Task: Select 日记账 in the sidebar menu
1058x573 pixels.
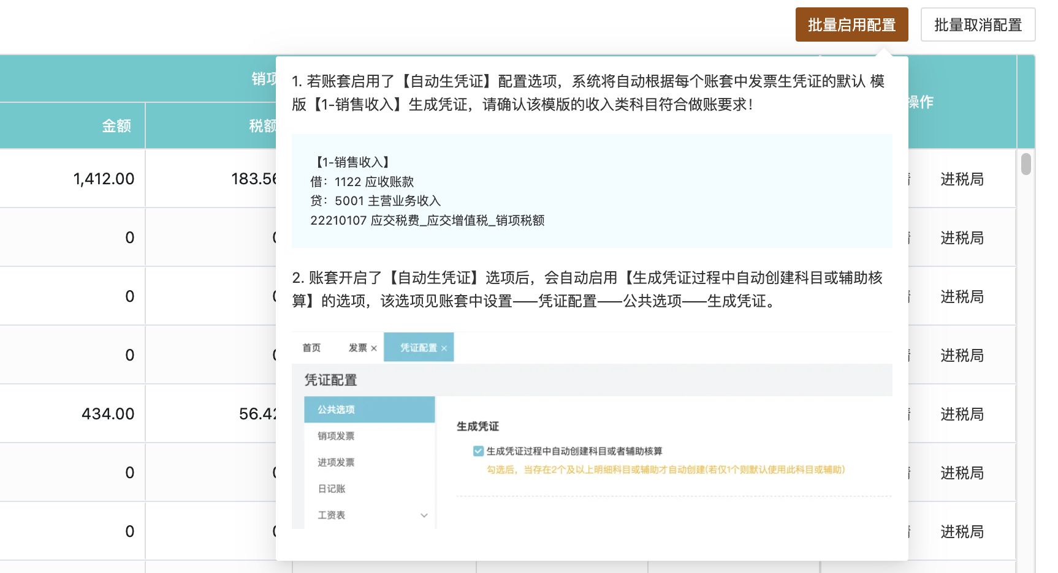Action: pos(332,489)
